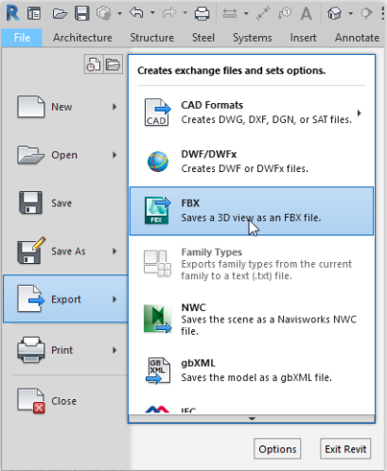Open Synchronize dropdown arrow in toolbar

[x=119, y=13]
